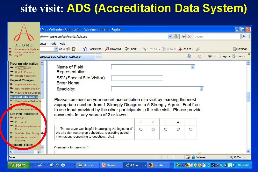Click the Settings round icon on toolbar
This screenshot has width=258, height=172.
[235, 49]
